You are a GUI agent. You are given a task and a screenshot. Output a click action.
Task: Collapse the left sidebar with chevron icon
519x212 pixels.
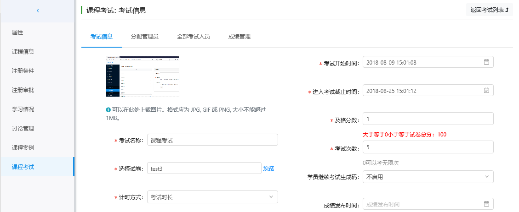[37, 10]
